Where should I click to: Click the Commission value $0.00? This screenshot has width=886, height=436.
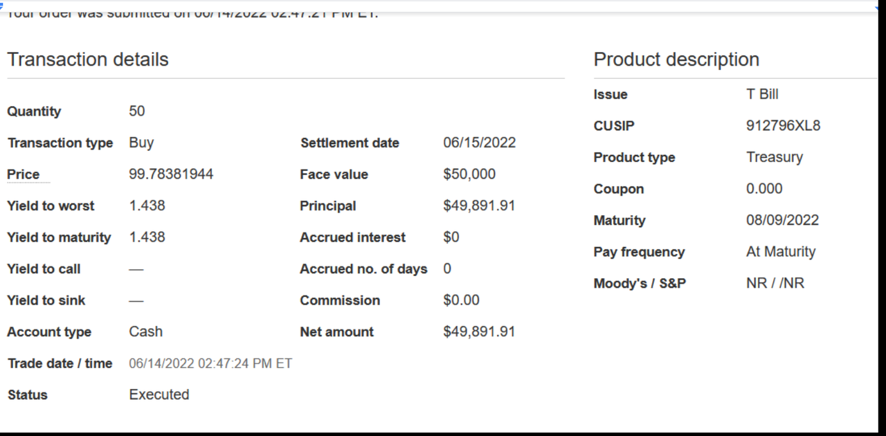point(461,300)
